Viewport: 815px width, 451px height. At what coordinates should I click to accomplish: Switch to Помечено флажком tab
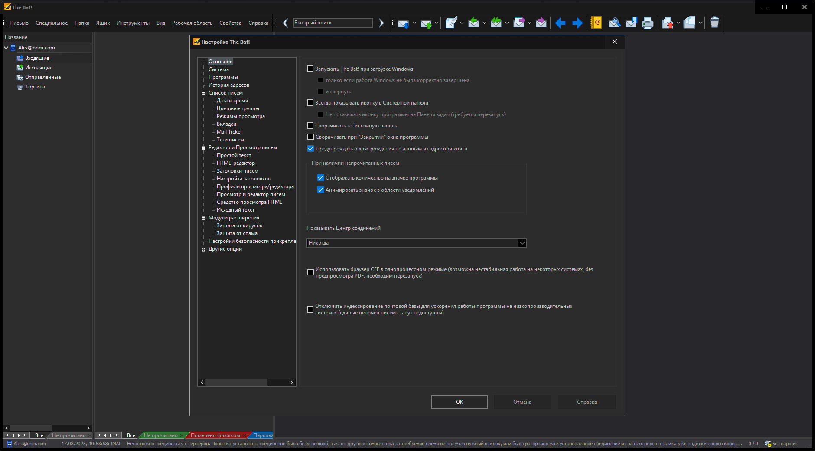coord(215,435)
